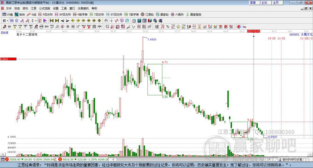Open 赢家服务 dollar-sign service

pyautogui.click(x=193, y=15)
